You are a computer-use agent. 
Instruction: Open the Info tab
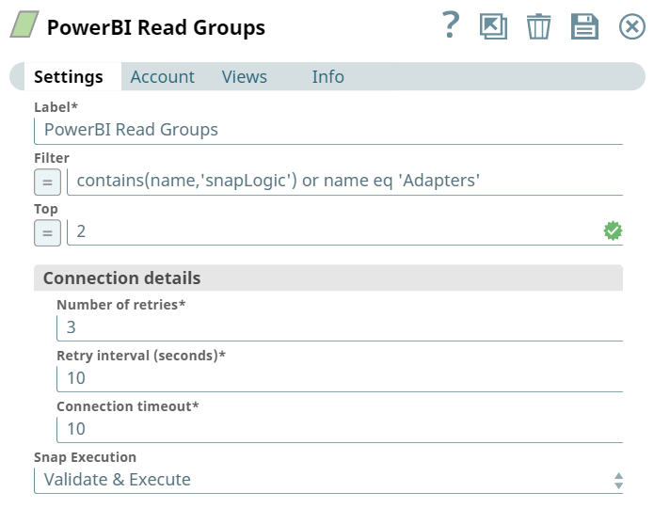point(327,77)
